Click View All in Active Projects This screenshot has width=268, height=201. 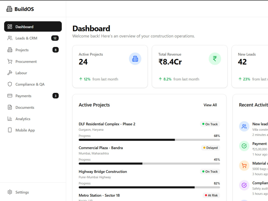point(210,105)
